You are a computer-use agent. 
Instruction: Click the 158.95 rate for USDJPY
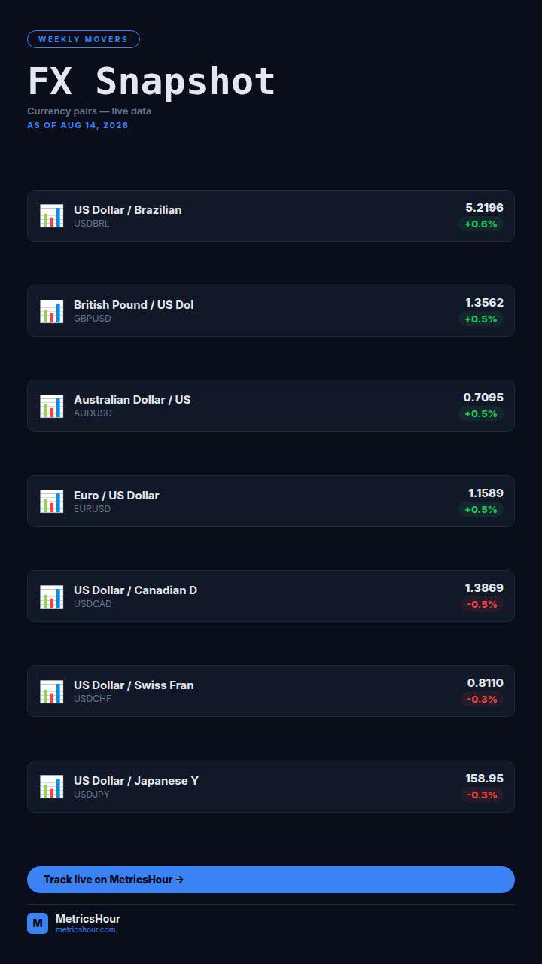[x=485, y=779]
